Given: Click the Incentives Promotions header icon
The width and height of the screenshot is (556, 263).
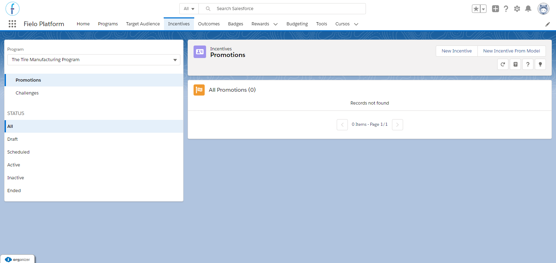Looking at the screenshot, I should point(200,52).
